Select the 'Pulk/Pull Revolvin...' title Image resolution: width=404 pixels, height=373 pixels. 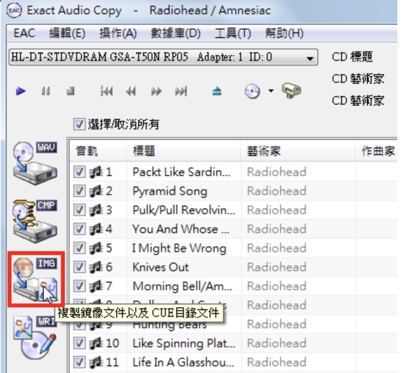click(x=184, y=210)
